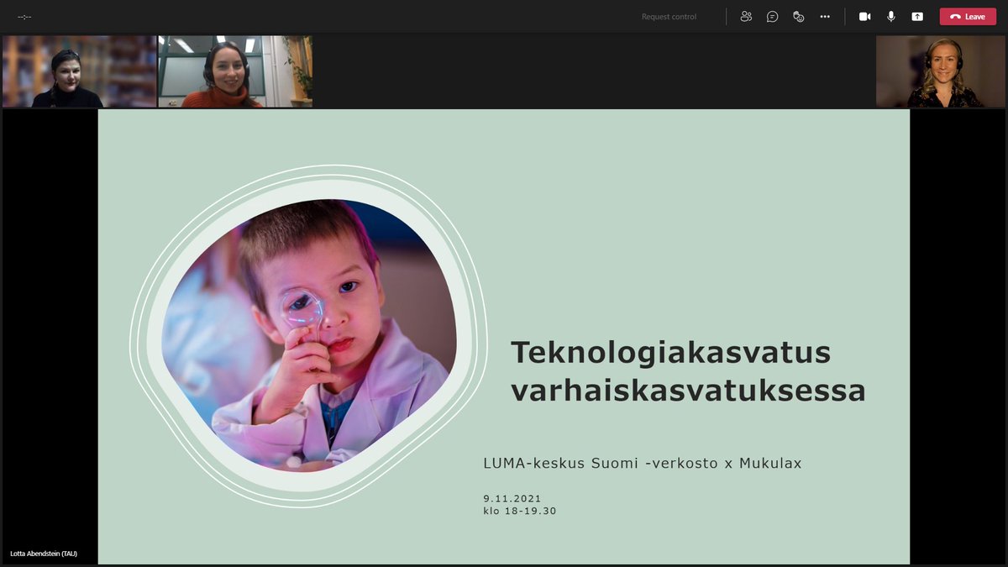Open the reactions icon
The width and height of the screenshot is (1008, 567).
[x=799, y=17]
